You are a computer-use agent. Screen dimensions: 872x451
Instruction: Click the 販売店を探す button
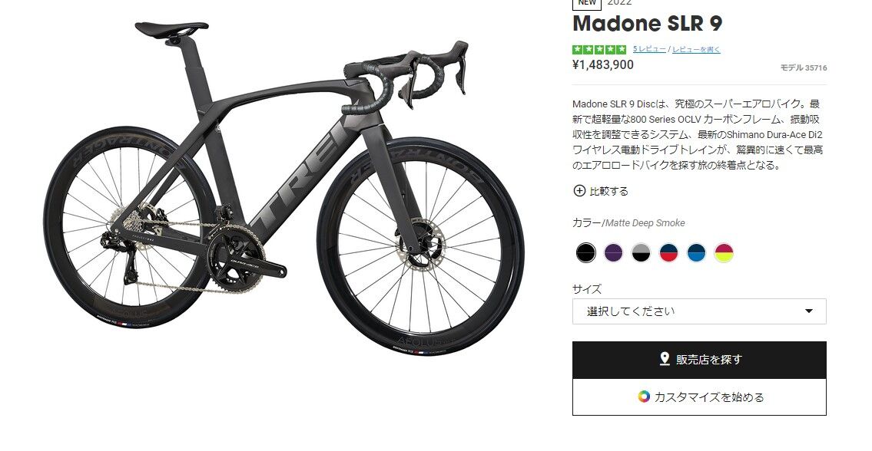click(699, 360)
